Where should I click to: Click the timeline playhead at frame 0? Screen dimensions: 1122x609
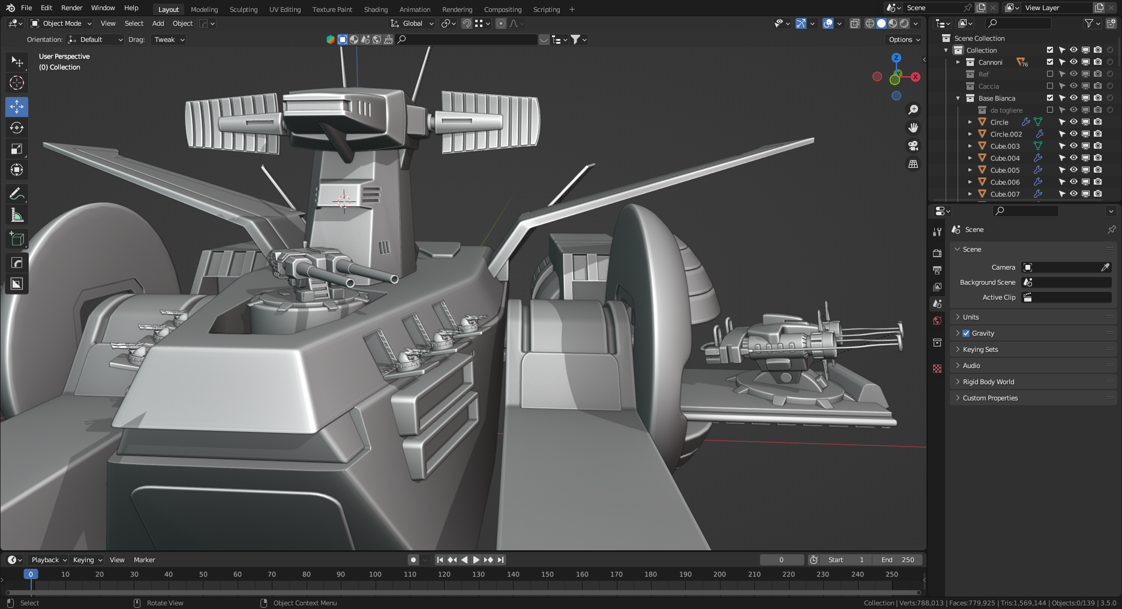click(31, 574)
